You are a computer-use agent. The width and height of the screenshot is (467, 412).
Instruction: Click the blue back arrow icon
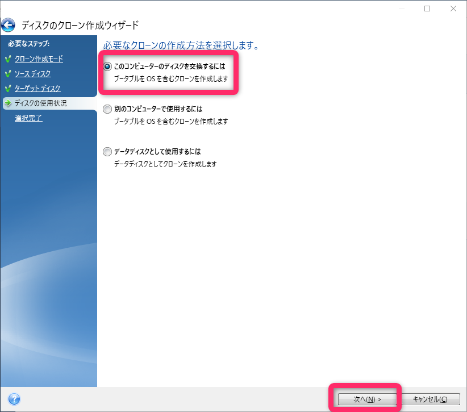[x=9, y=25]
